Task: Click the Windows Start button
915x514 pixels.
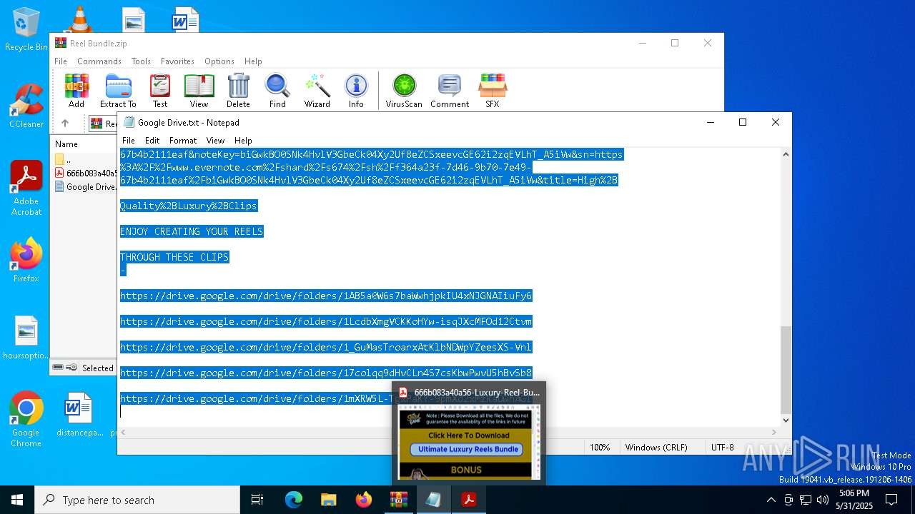Action: coord(17,500)
